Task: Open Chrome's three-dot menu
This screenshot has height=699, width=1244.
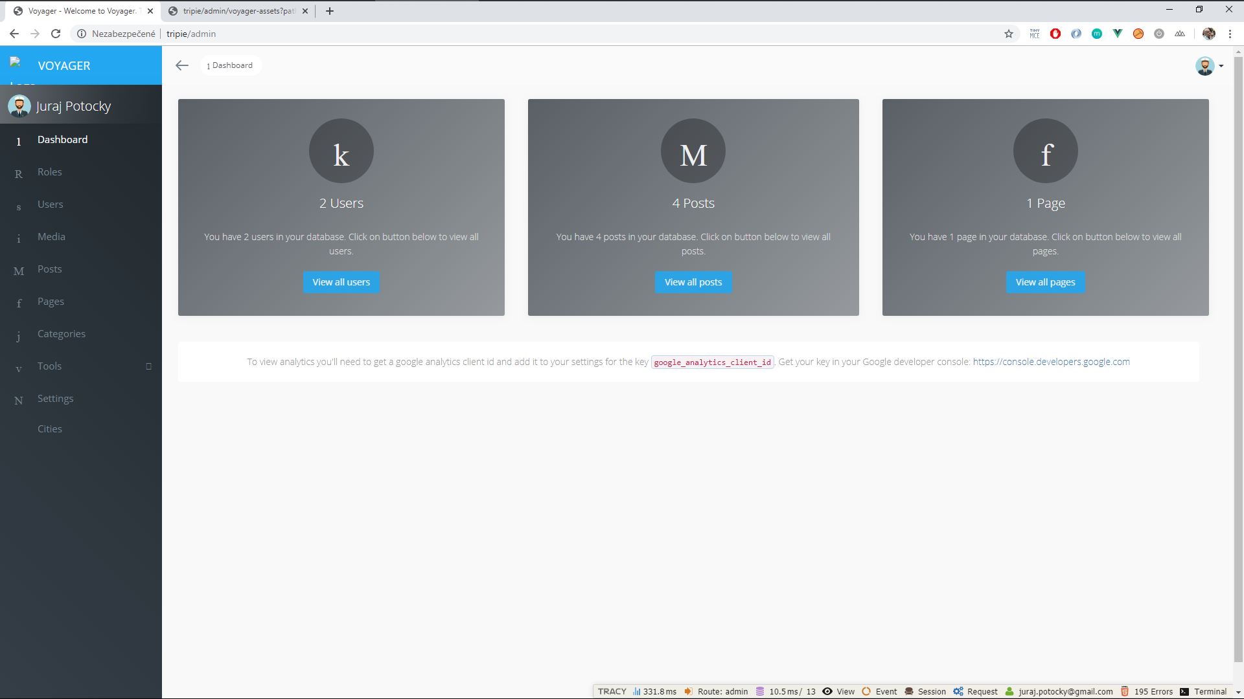Action: [x=1230, y=34]
